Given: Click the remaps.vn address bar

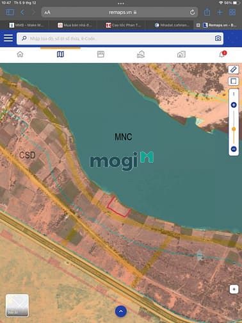Looking at the screenshot, I should click(120, 12).
